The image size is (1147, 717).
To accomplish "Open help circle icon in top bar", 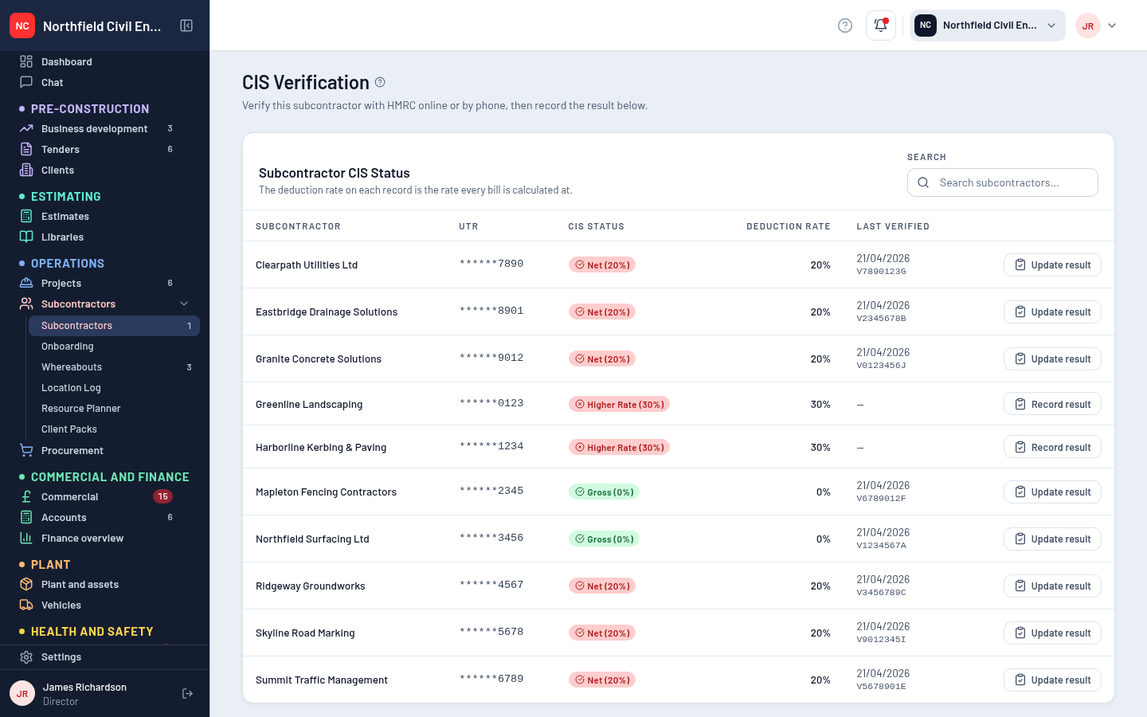I will tap(845, 25).
